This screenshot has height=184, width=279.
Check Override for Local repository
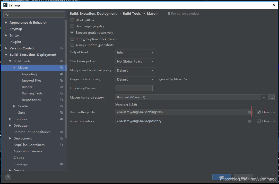click(x=259, y=121)
